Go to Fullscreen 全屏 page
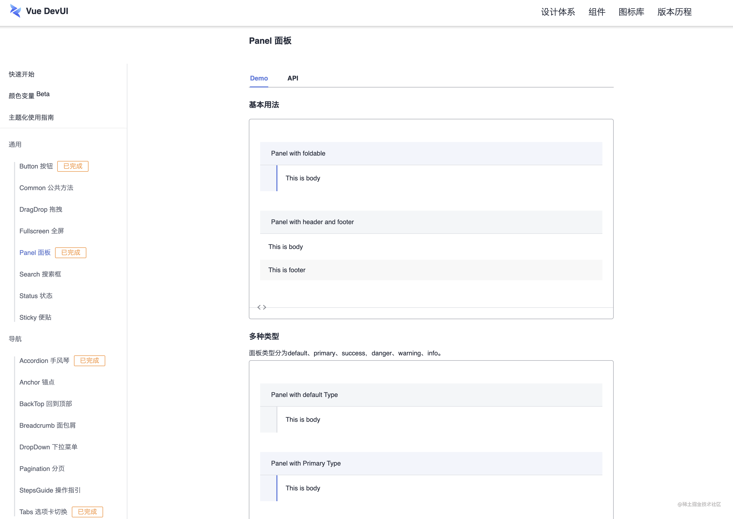 click(x=42, y=231)
